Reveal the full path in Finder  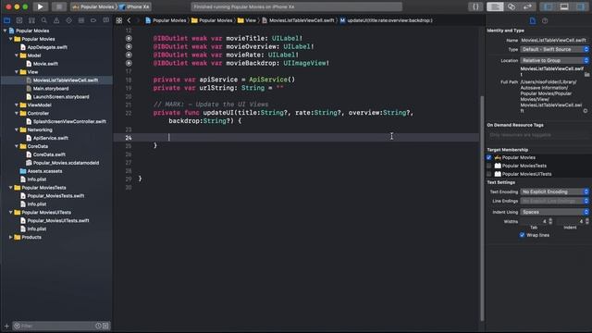[x=586, y=111]
